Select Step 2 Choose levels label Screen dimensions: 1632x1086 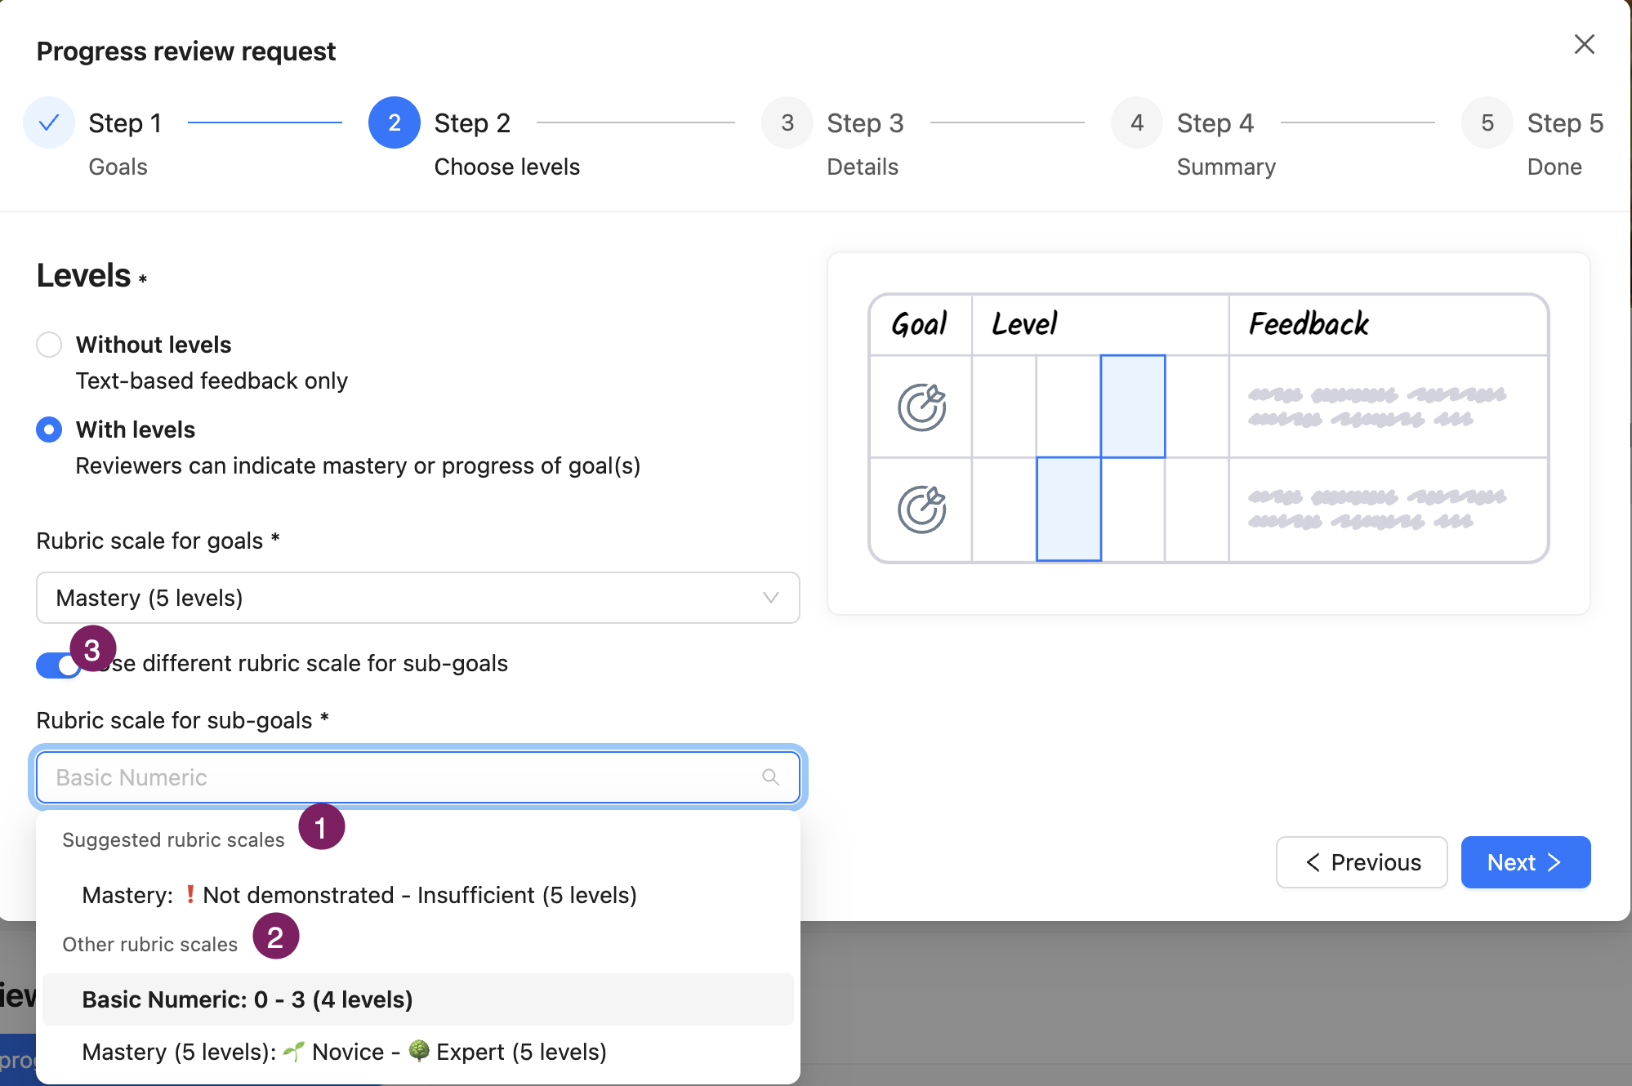pos(506,167)
